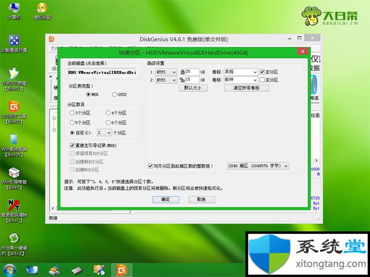Launch Win引导修复 (Alt+F) desktop shortcut
This screenshot has width=370, height=277.
click(x=14, y=178)
